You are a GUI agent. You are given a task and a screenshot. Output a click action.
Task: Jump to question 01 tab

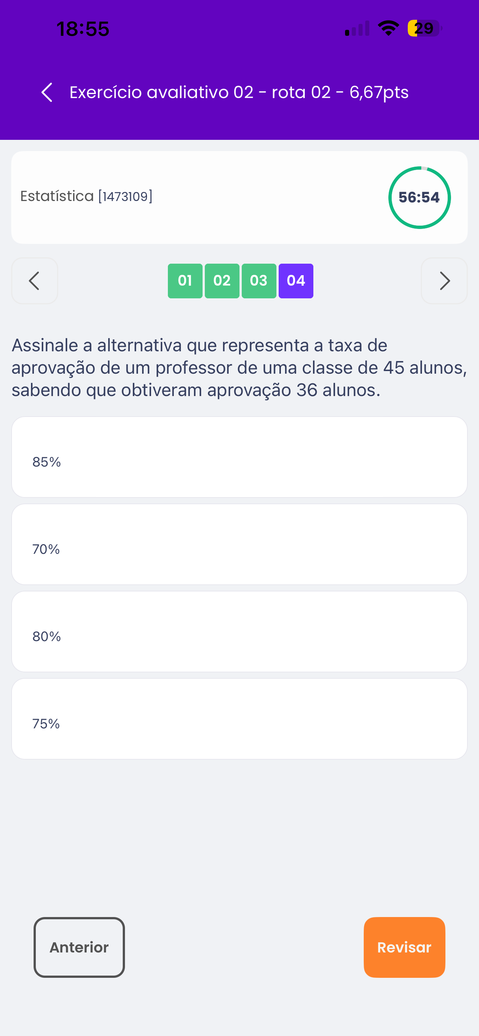[x=185, y=281]
